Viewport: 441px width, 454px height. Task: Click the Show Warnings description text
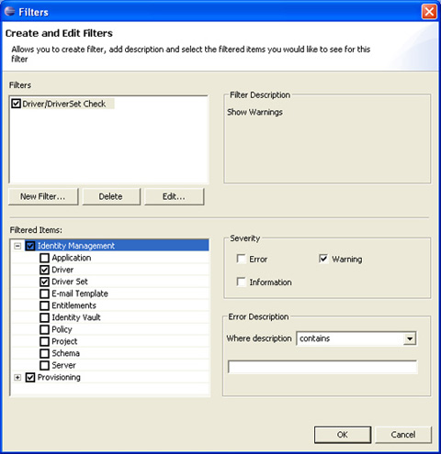(x=254, y=112)
